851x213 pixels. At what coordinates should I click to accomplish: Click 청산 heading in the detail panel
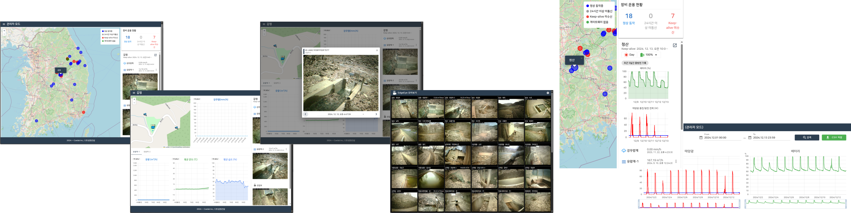[625, 44]
